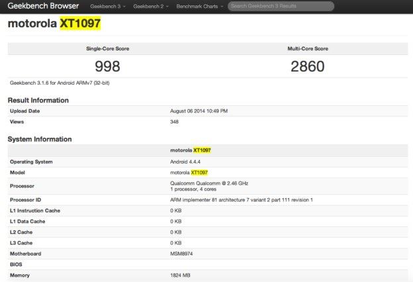
Task: Select the BIOS row label
Action: coord(16,264)
